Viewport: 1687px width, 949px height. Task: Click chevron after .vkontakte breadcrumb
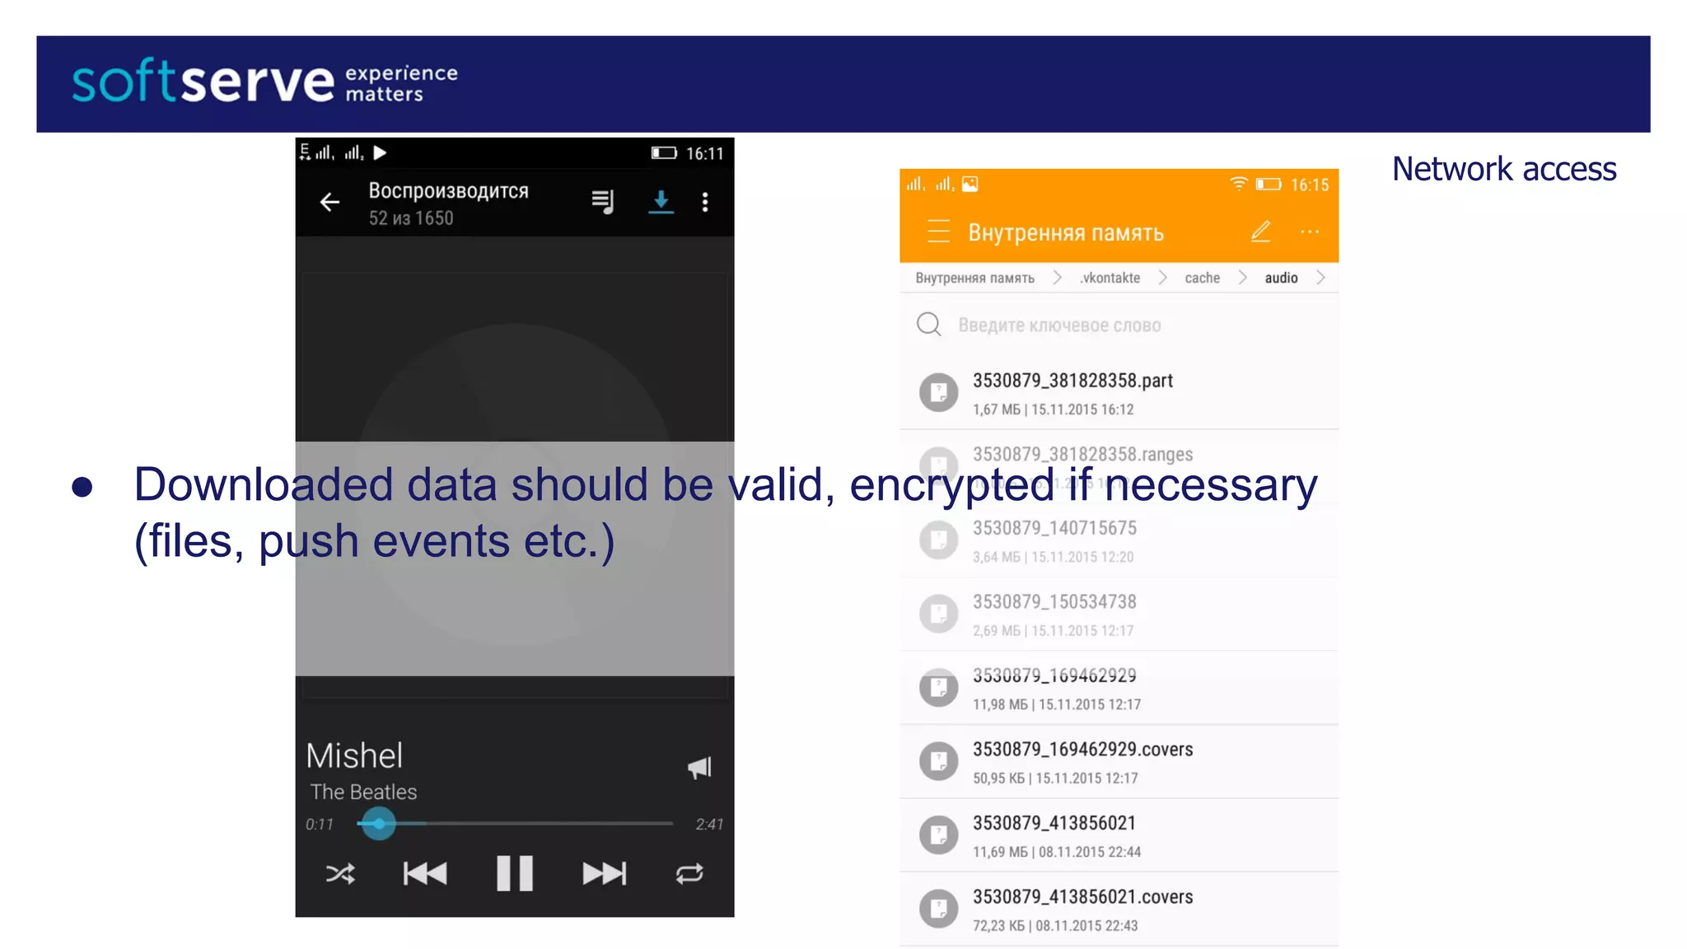[1162, 278]
